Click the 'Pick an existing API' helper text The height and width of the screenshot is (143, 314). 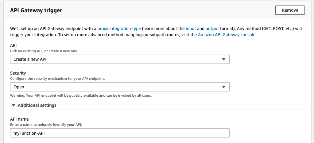point(44,51)
